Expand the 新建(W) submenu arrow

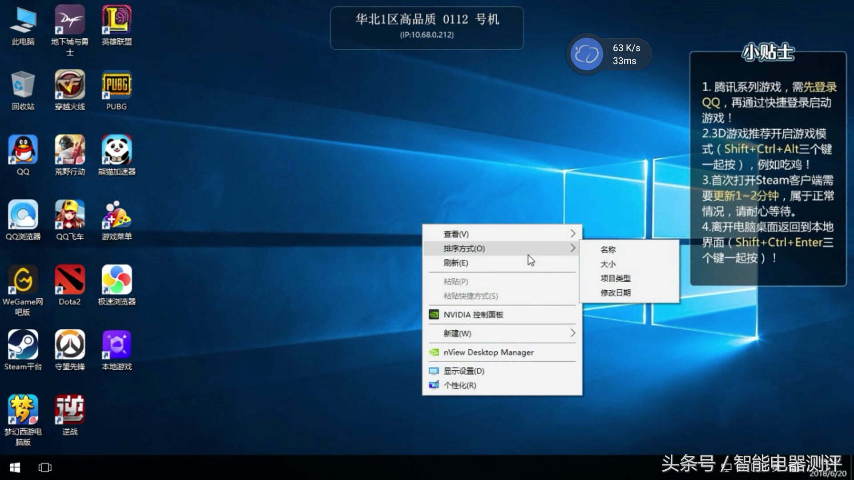point(572,333)
